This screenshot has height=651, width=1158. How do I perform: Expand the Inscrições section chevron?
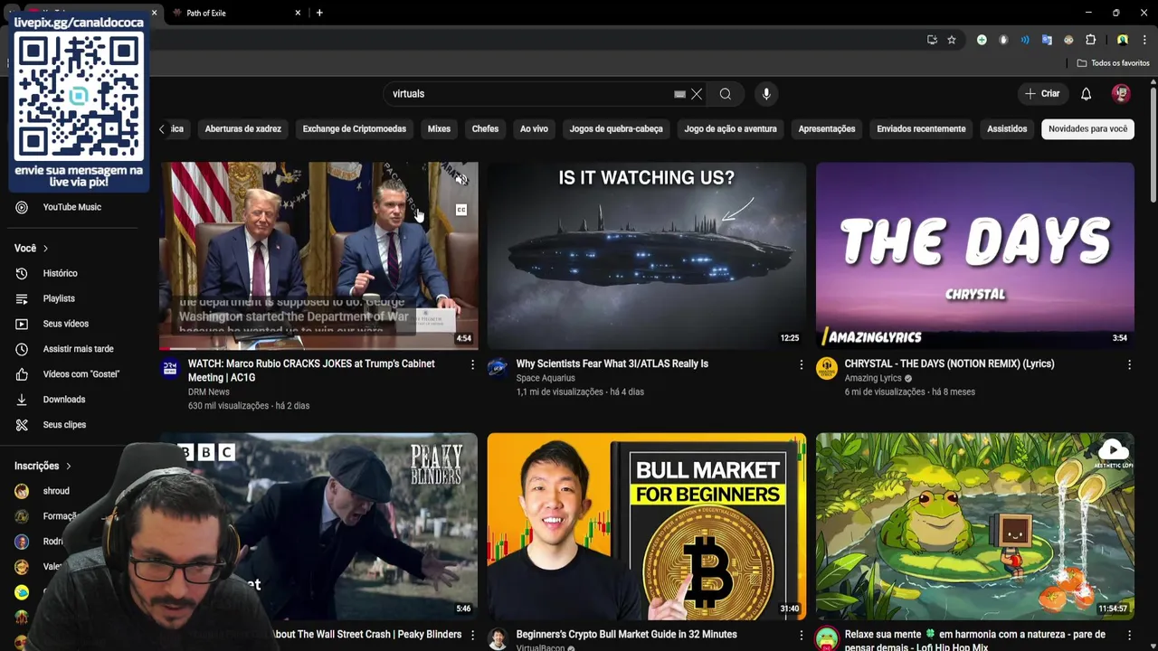(x=68, y=466)
